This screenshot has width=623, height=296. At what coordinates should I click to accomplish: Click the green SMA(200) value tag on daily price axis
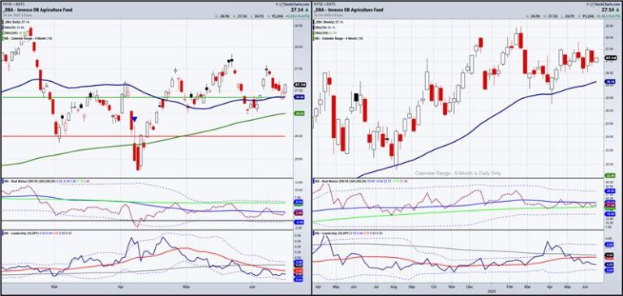pos(299,114)
